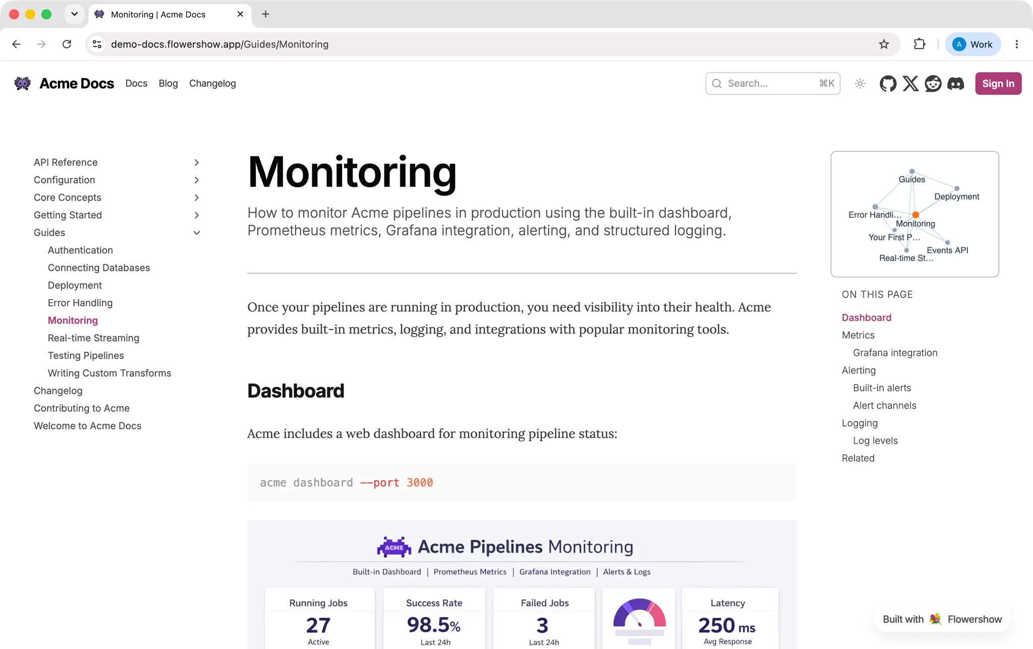1033x649 pixels.
Task: Bookmark this page with the star icon
Action: coord(884,44)
